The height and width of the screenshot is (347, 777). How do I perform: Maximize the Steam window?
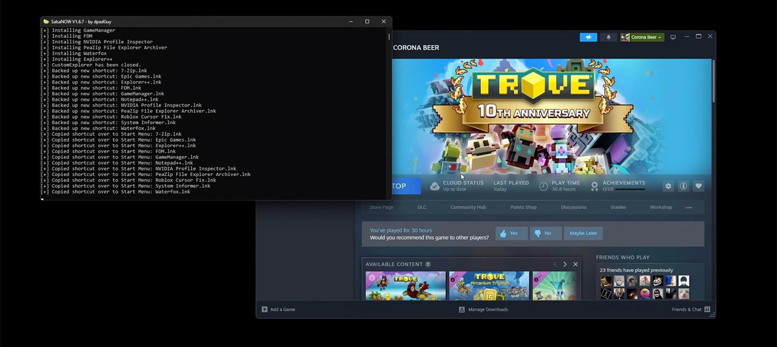(698, 37)
